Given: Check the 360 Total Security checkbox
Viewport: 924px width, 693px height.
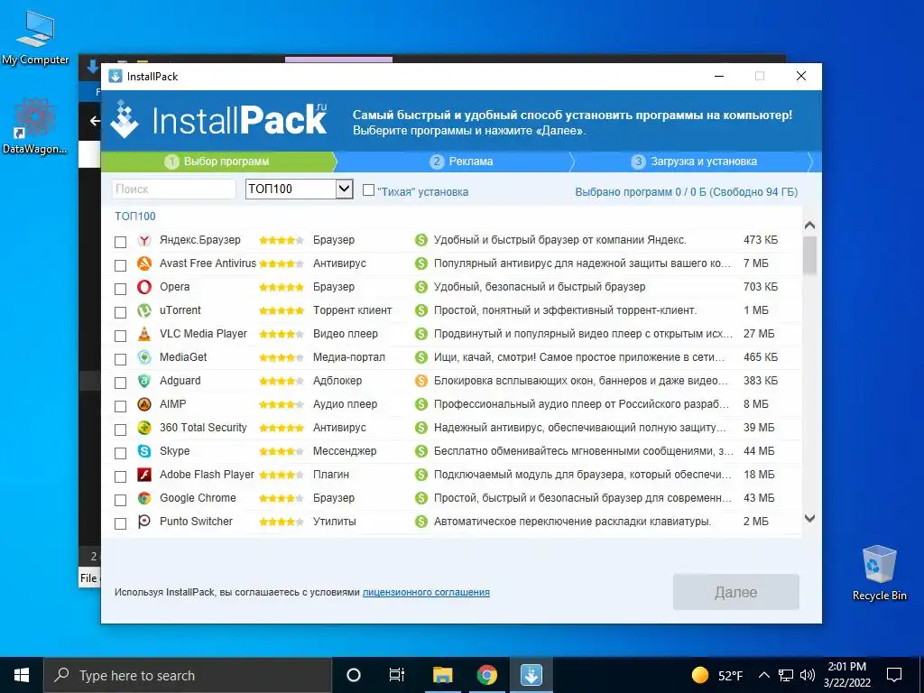Looking at the screenshot, I should point(120,430).
